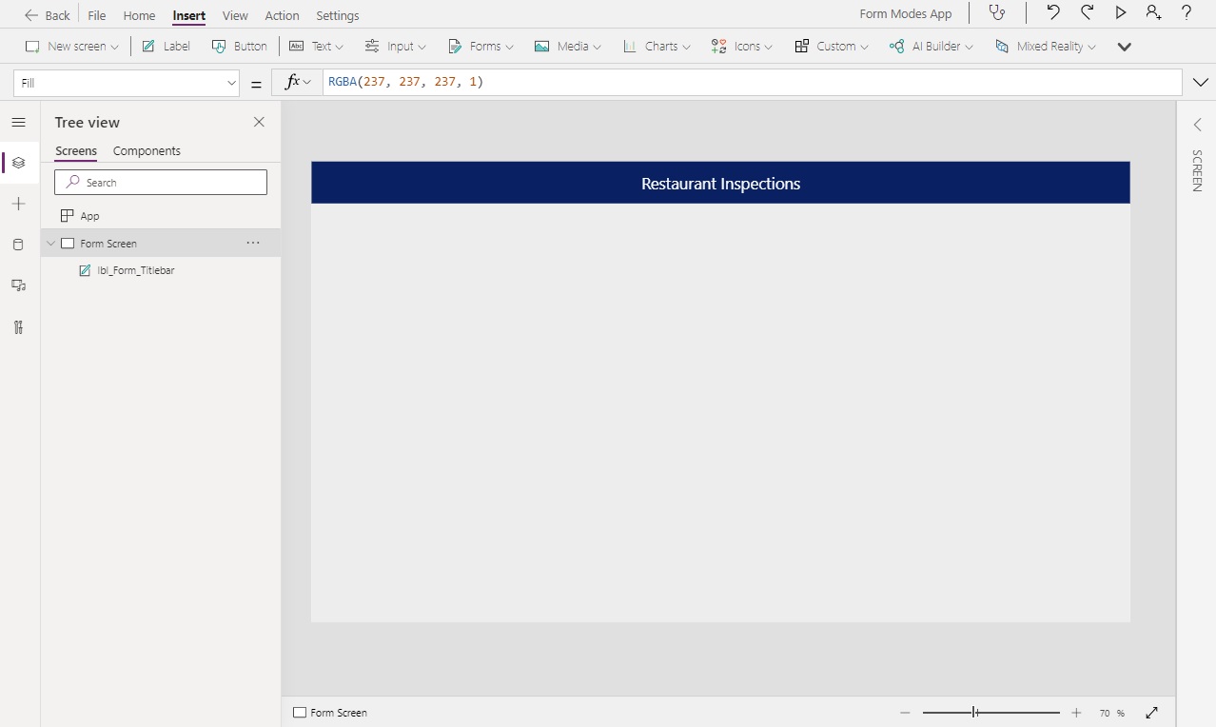The height and width of the screenshot is (727, 1216).
Task: Insert a Label control from toolbar
Action: point(165,45)
